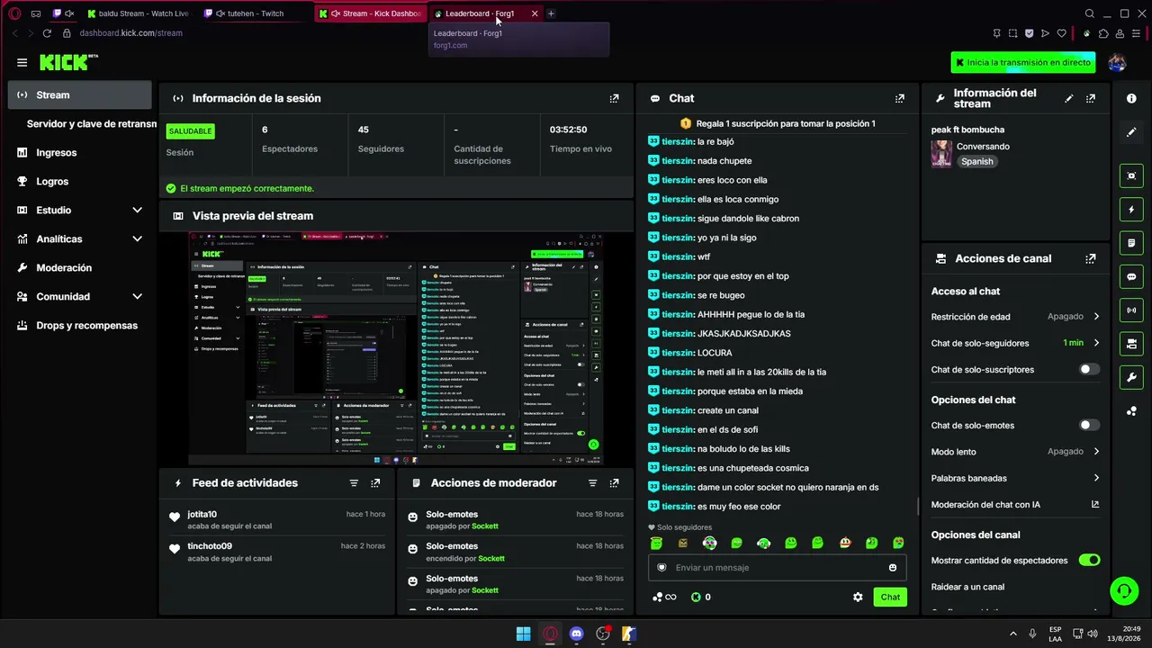The height and width of the screenshot is (648, 1152).
Task: Toggle the chat bubble widget in sidebar
Action: 1131,277
